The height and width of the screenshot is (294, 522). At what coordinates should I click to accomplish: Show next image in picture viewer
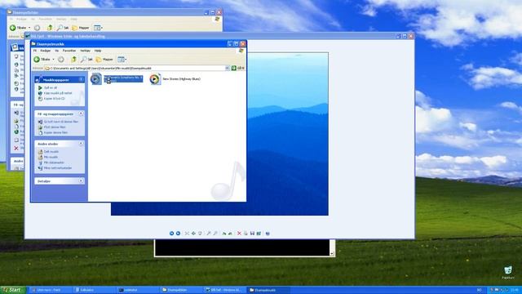pos(178,234)
